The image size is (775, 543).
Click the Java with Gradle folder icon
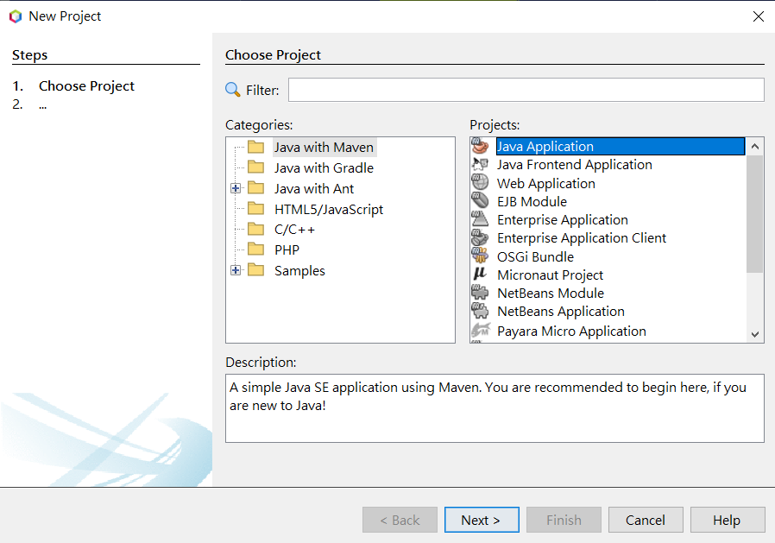(x=256, y=167)
